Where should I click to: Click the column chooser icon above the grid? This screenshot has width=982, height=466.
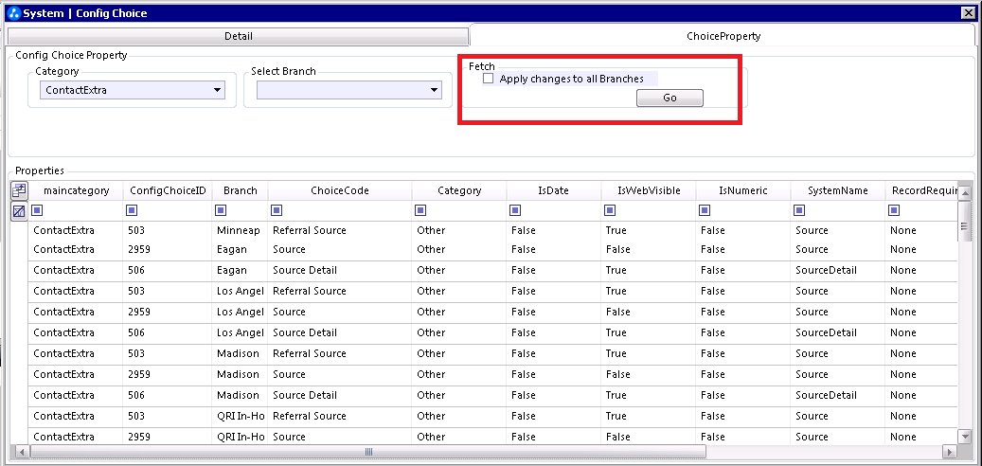[x=19, y=190]
